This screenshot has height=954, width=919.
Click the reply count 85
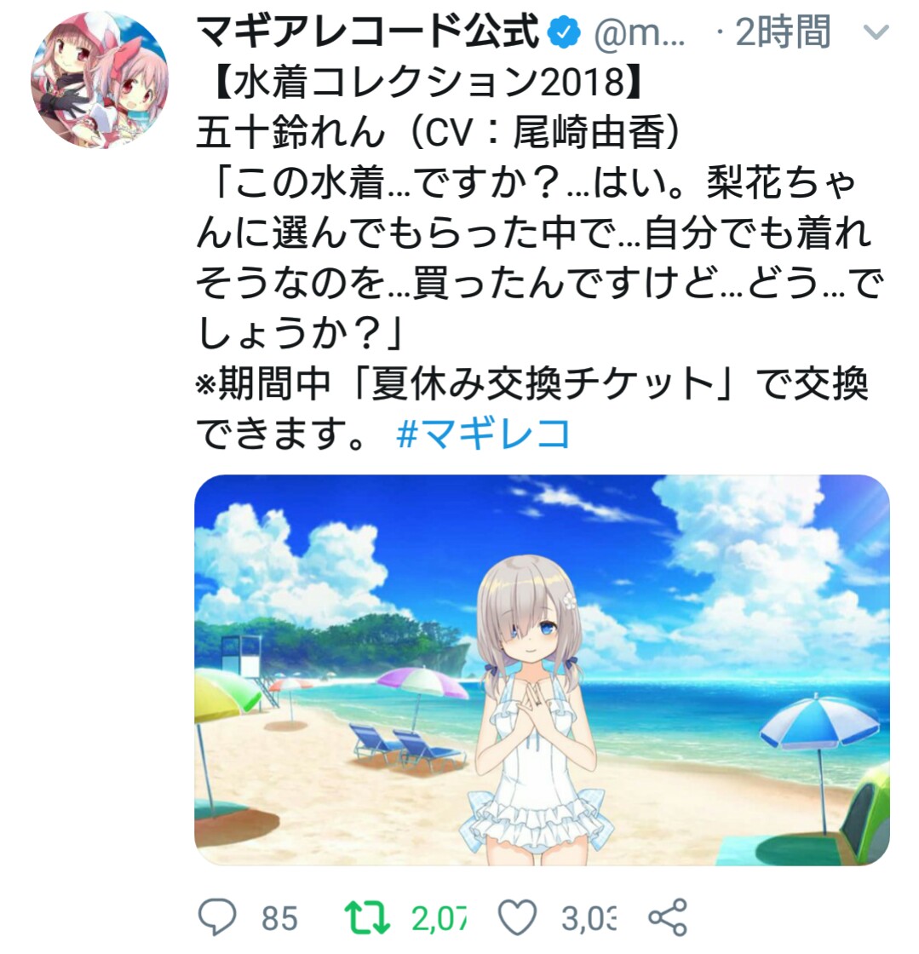tap(279, 918)
